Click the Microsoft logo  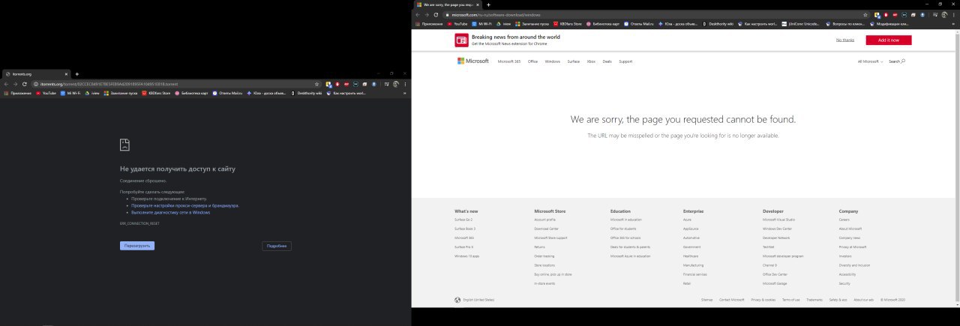coord(473,61)
